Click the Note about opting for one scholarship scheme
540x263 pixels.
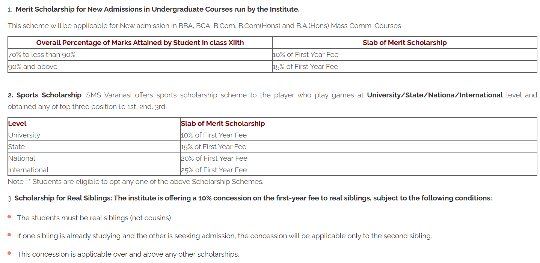[136, 182]
